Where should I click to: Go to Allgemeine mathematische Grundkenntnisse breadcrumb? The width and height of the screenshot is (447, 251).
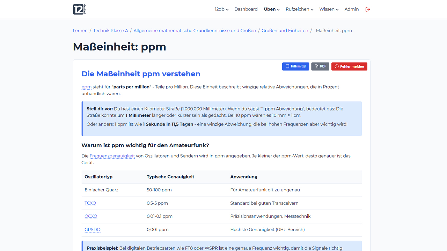(x=195, y=31)
